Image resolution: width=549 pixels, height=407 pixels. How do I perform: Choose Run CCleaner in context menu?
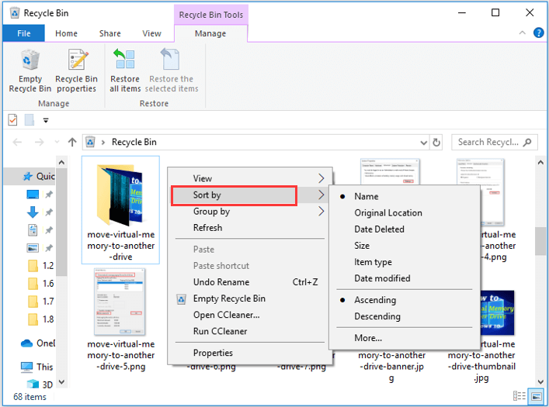click(250, 331)
